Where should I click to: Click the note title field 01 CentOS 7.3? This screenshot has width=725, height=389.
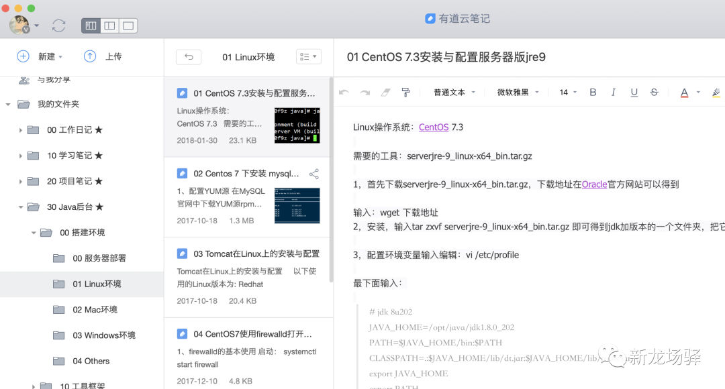[x=446, y=57]
